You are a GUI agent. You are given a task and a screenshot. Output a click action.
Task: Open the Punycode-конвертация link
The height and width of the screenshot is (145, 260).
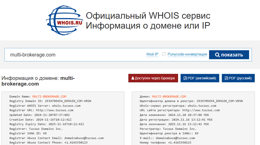[187, 54]
